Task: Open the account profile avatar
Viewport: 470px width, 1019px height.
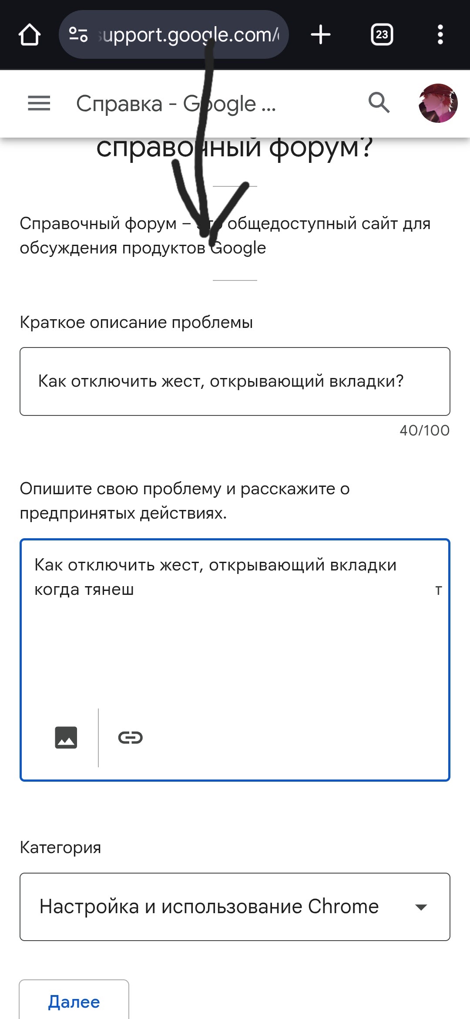Action: pyautogui.click(x=438, y=103)
